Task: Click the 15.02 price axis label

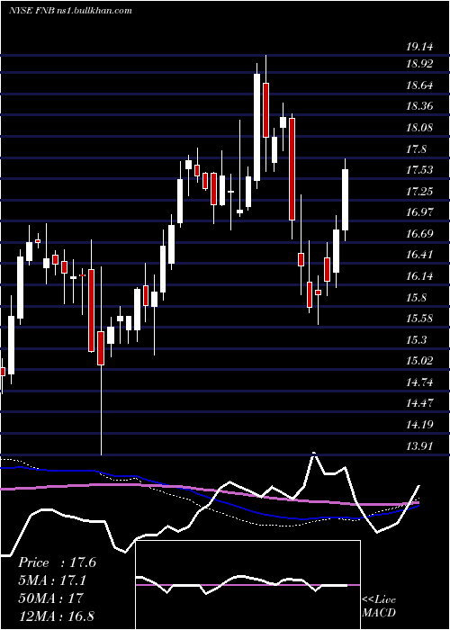Action: tap(419, 361)
